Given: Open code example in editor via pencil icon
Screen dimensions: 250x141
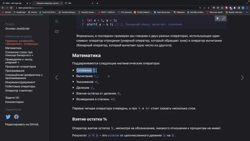Looking at the screenshot, I should point(223,18).
